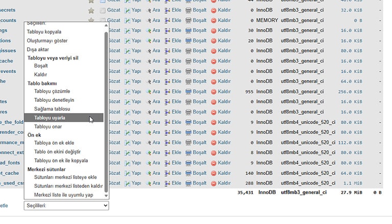Screen dimensions: 392x224
Task: Open the Seçilileri dropdown at the bottom
Action: [66, 206]
